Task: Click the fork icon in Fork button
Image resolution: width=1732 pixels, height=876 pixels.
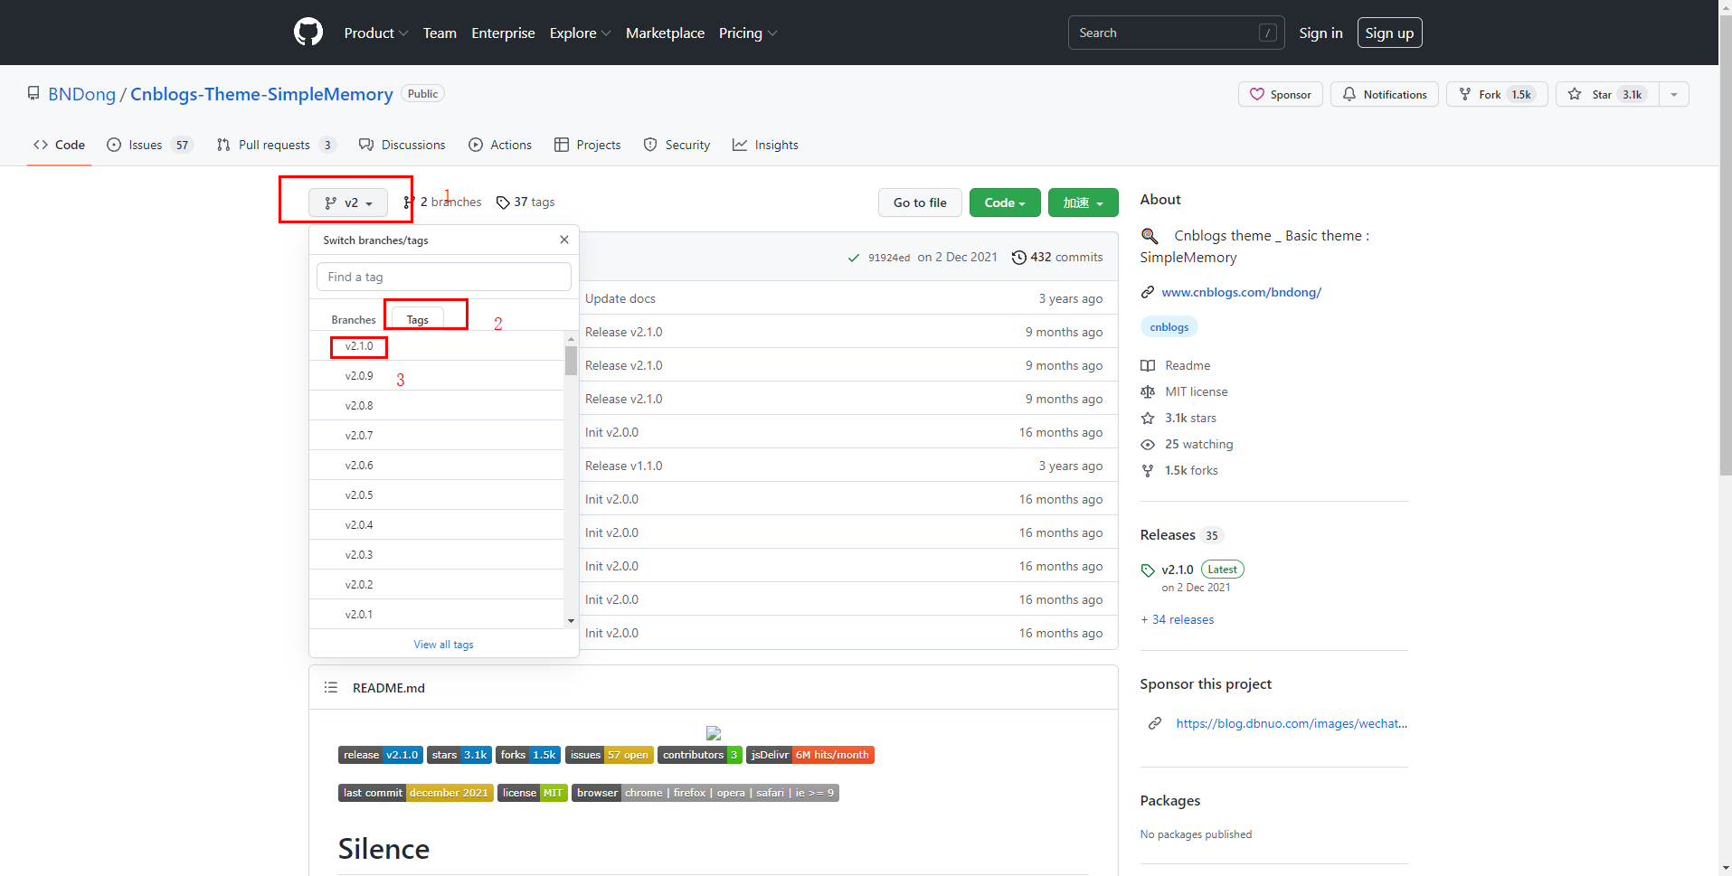Action: (1465, 94)
